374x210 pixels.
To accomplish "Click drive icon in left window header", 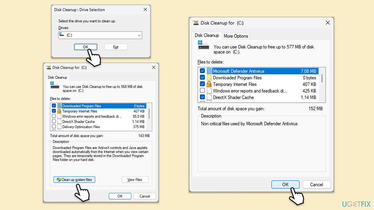I will [x=55, y=85].
